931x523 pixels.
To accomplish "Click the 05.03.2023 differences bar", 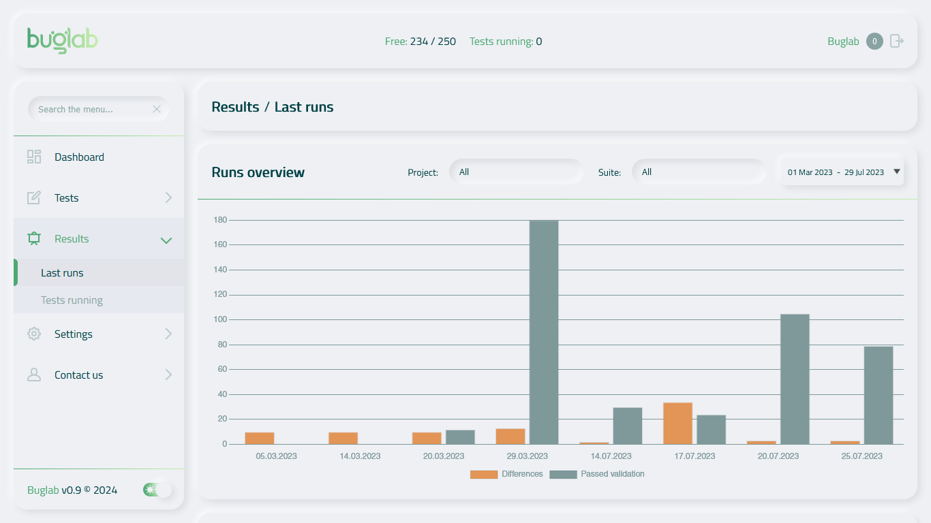I will point(260,439).
